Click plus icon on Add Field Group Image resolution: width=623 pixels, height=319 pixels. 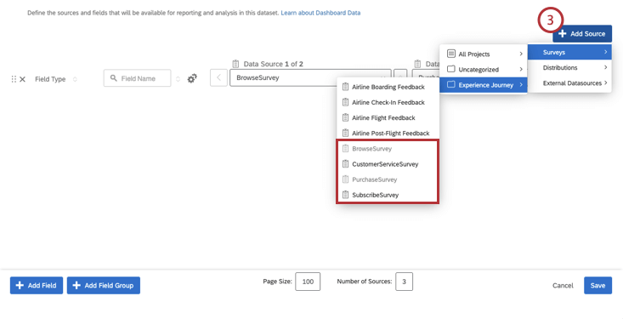[76, 286]
